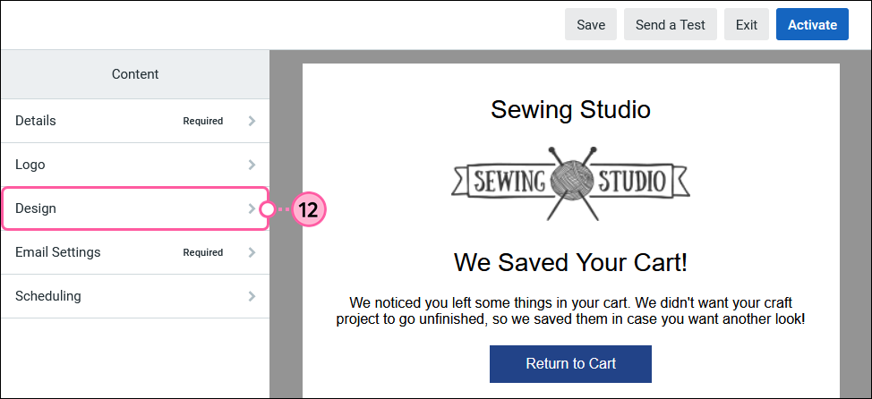Activate the abandoned cart email
872x399 pixels.
[x=812, y=24]
